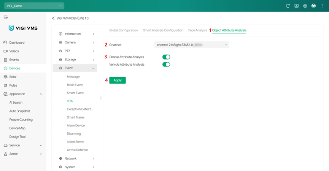Open Smart Analysis Configuration tab
The width and height of the screenshot is (329, 171).
tap(163, 30)
